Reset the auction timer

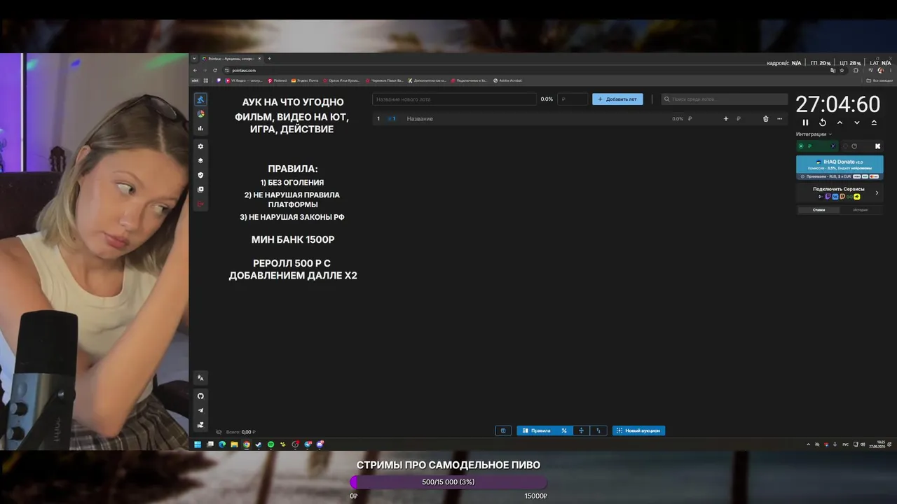[823, 122]
